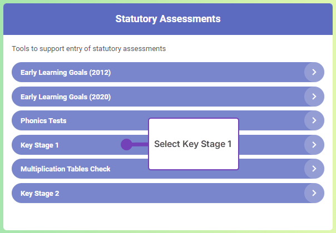
Task: Select the Key Stage 1 label text
Action: [x=39, y=145]
